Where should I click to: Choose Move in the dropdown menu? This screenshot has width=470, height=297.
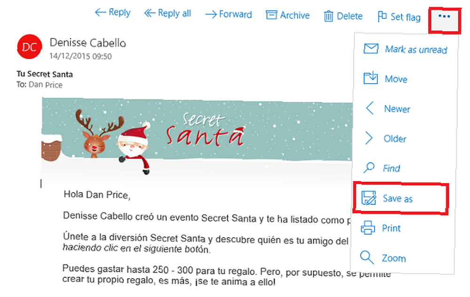click(385, 78)
